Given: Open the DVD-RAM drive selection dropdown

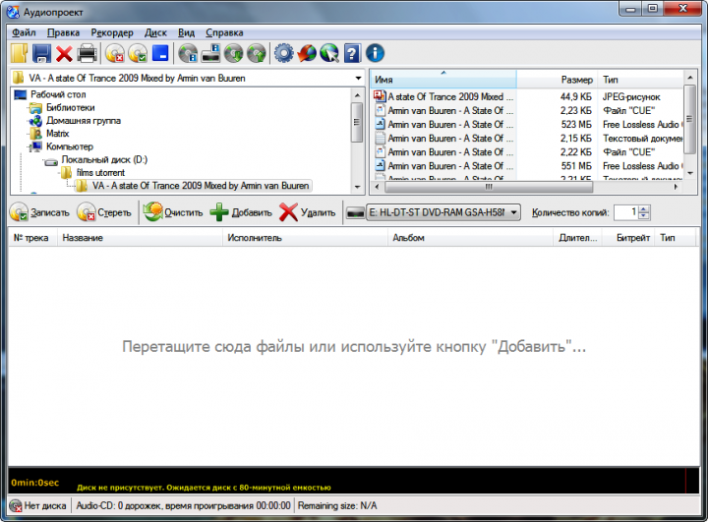Looking at the screenshot, I should [x=514, y=212].
